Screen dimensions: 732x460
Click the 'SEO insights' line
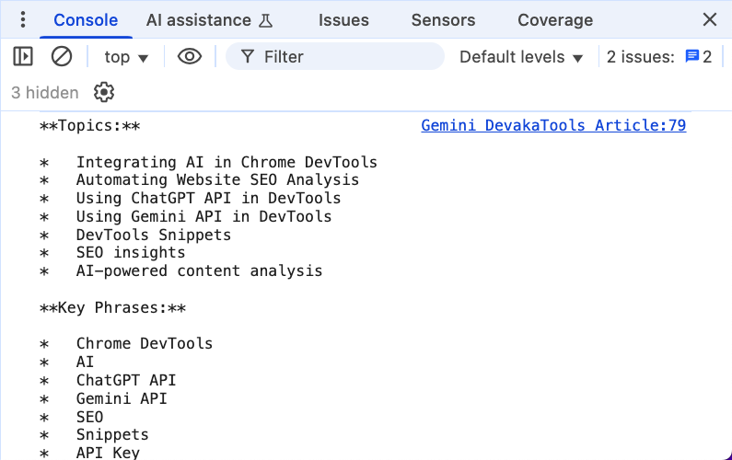click(131, 252)
